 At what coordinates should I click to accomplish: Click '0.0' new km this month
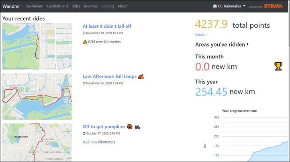coord(202,67)
